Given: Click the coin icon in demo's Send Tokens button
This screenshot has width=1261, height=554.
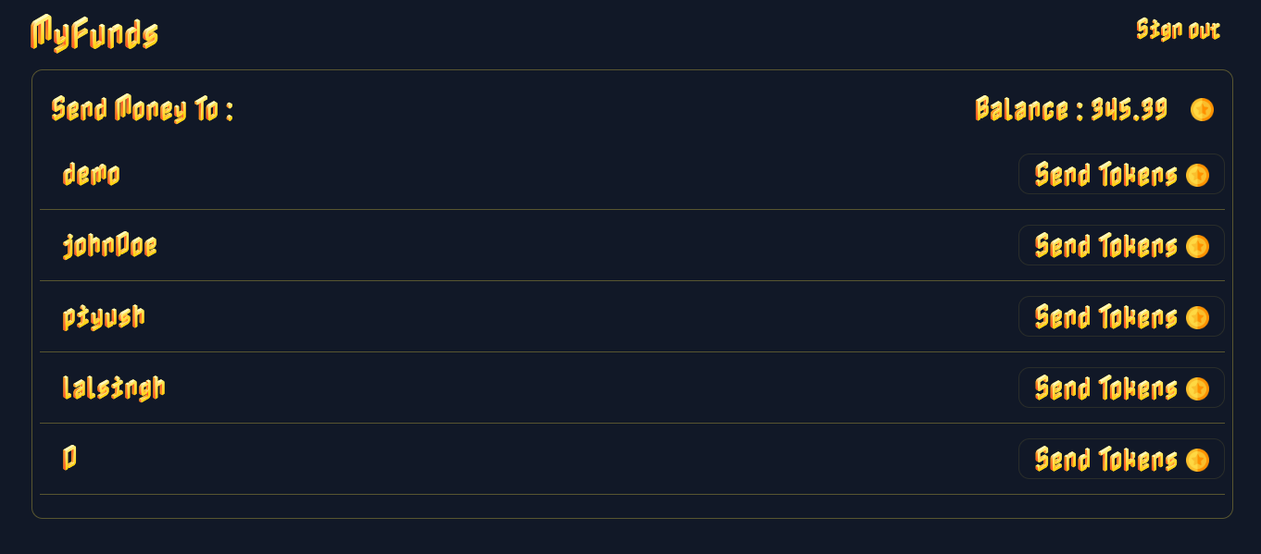Looking at the screenshot, I should 1197,175.
